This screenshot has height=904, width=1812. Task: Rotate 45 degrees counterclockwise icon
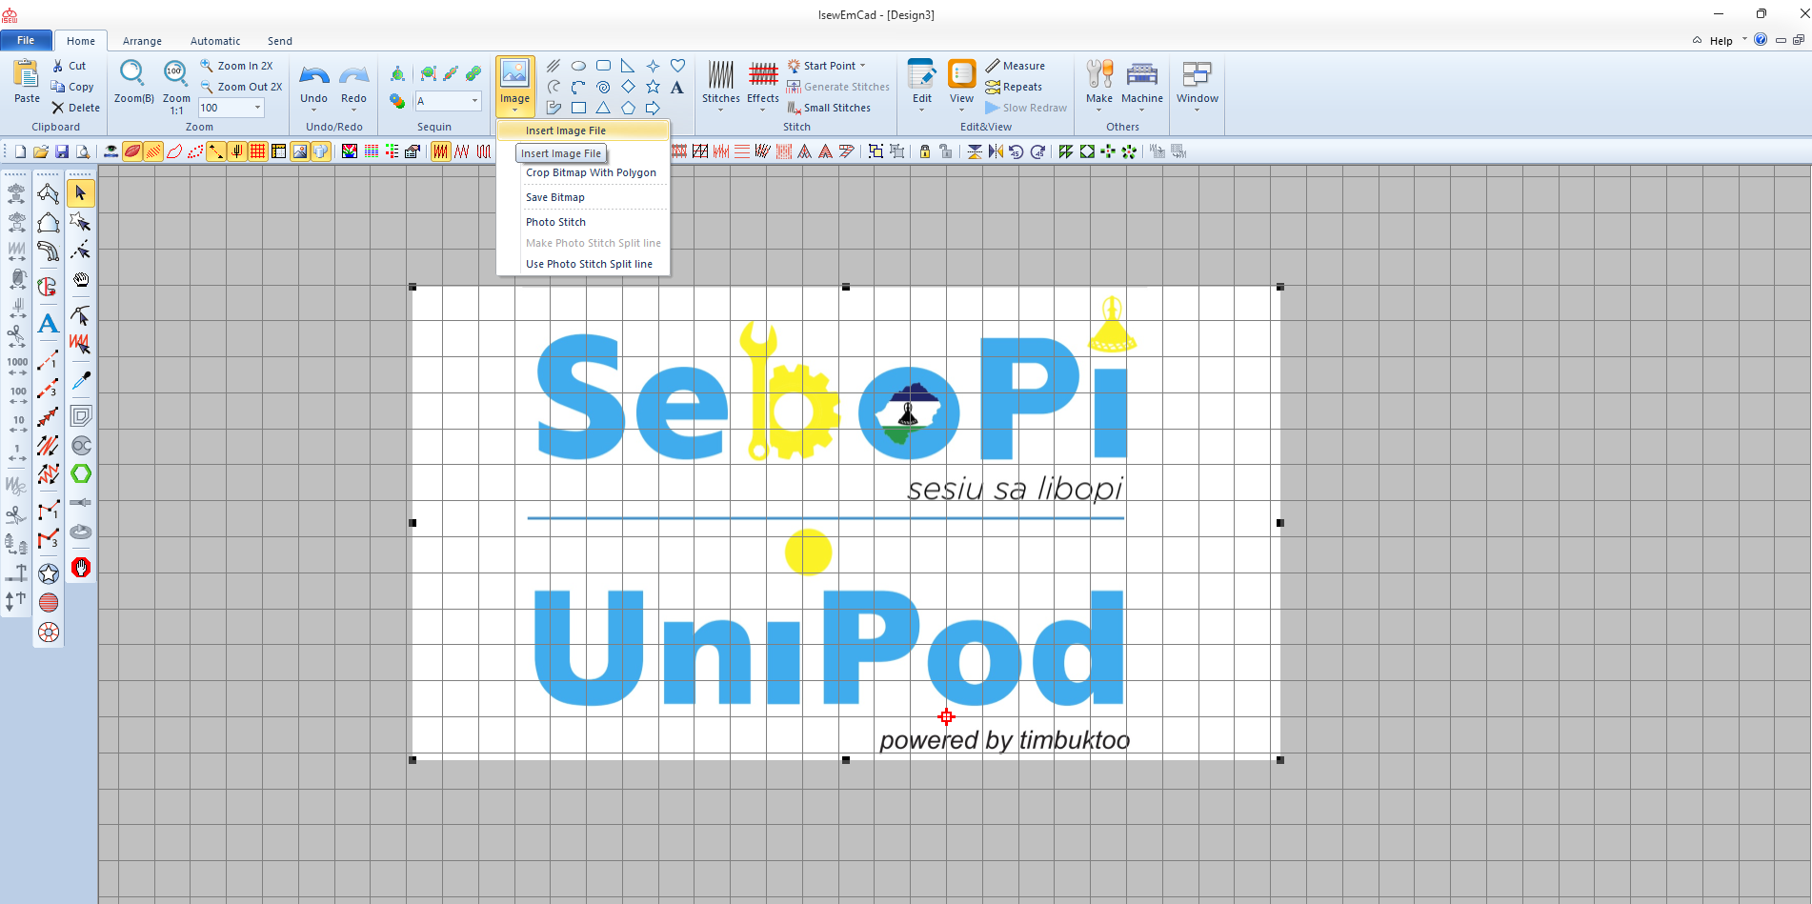pos(1017,151)
